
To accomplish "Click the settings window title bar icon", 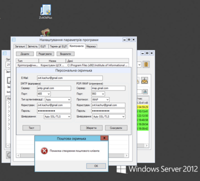I will point(14,39).
